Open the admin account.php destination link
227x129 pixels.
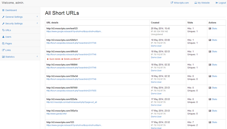click(x=72, y=102)
